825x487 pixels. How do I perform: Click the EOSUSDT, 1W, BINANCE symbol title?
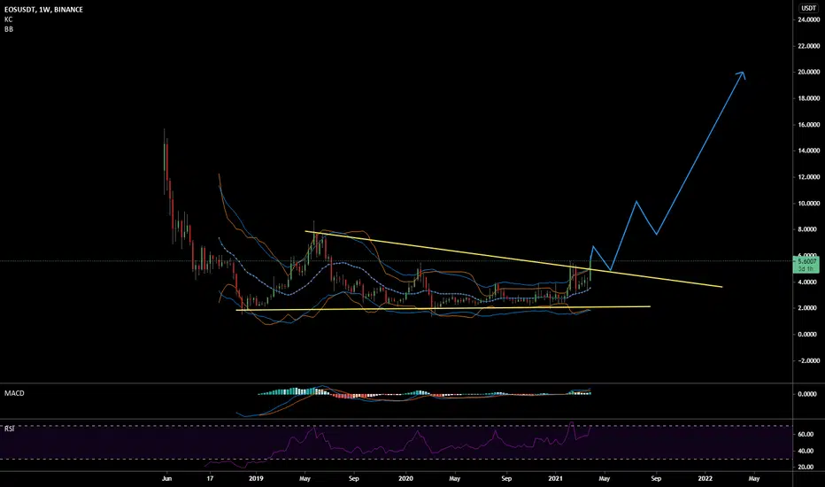(x=43, y=10)
